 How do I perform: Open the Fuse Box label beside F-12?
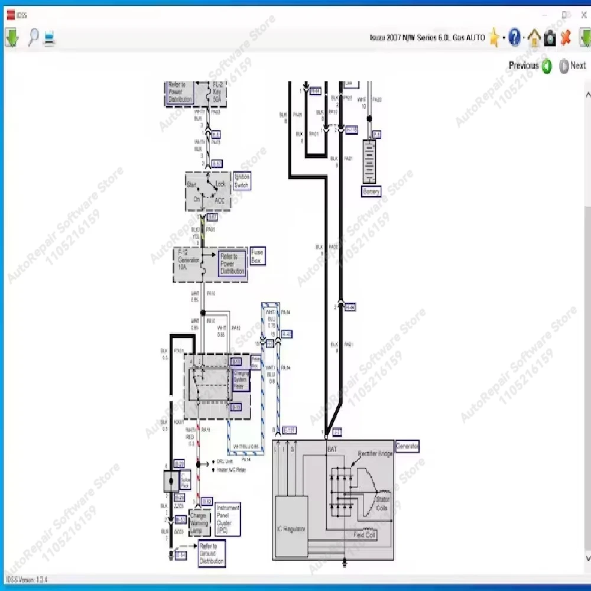point(258,256)
